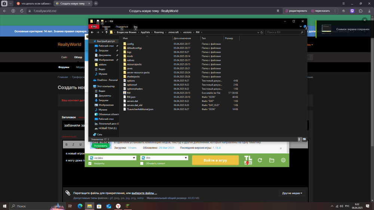The width and height of the screenshot is (374, 210).
Task: Switch Explorer to large icons view
Action: coord(304,140)
